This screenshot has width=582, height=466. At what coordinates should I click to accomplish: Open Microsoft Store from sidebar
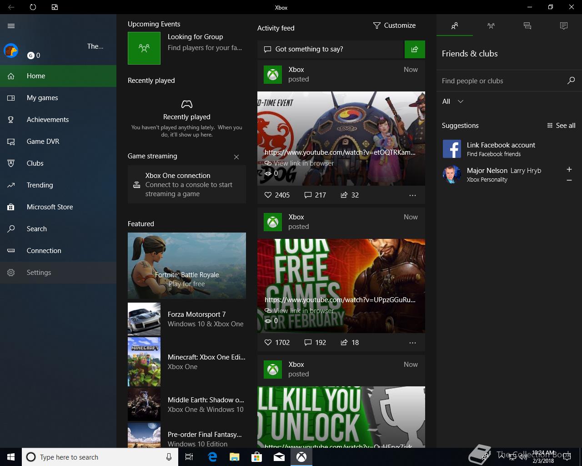click(x=58, y=207)
